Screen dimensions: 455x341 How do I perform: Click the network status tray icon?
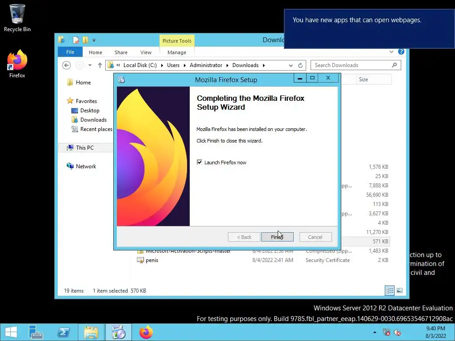387,332
